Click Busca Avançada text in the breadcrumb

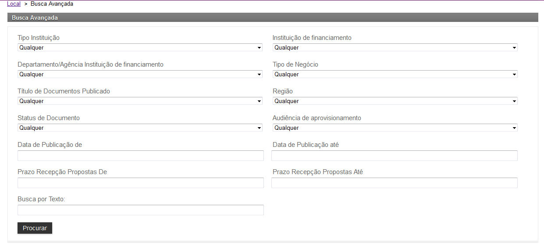(52, 4)
